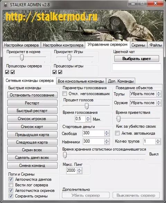
Task: Decrease Макс. Пинг with down arrow
Action: click(x=79, y=172)
